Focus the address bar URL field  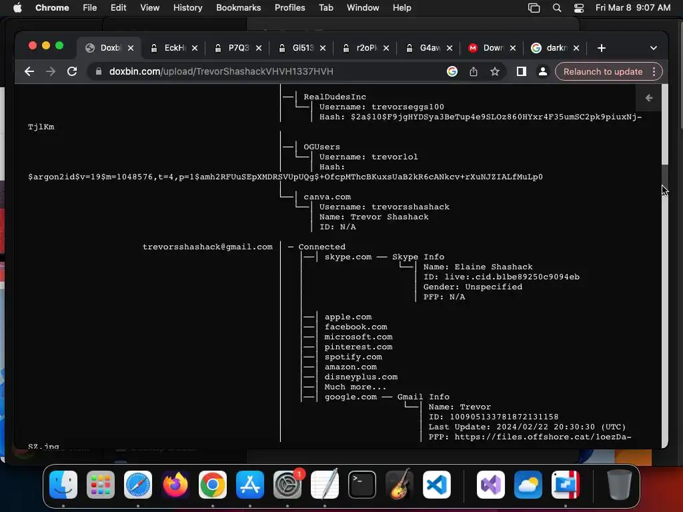click(x=270, y=71)
